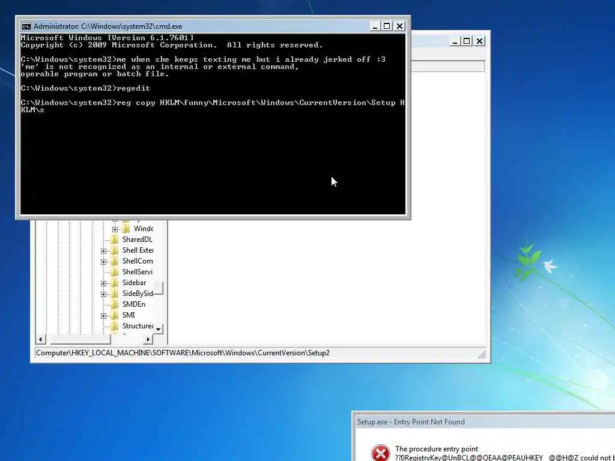
Task: Click the tree horizontal scrollbar thumb
Action: click(x=80, y=340)
